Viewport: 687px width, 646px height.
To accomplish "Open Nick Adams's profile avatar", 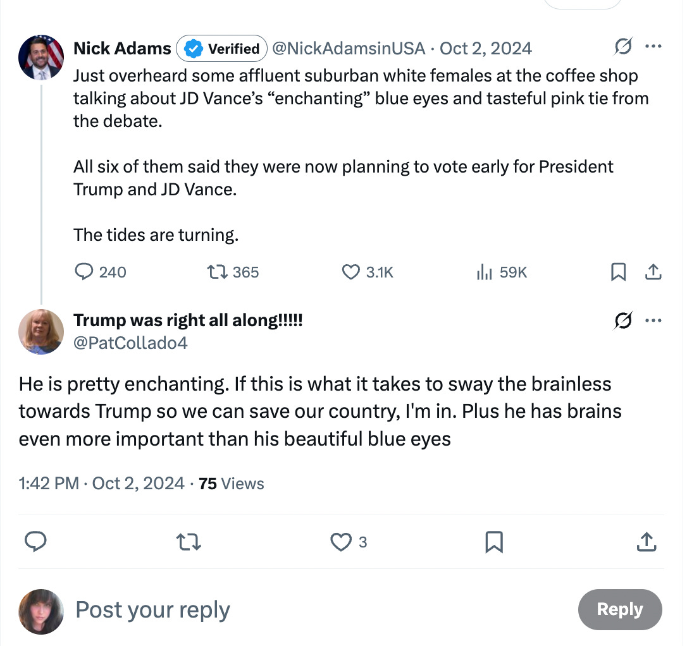I will click(40, 57).
